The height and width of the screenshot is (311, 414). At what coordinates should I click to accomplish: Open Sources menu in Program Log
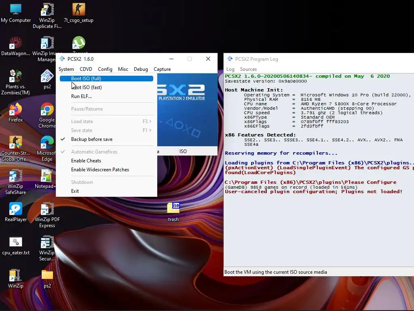(248, 69)
